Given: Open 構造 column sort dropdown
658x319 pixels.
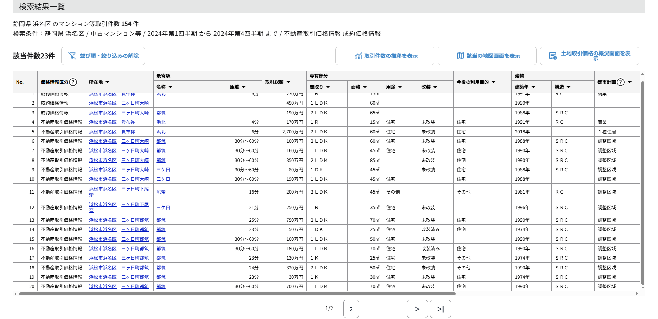Looking at the screenshot, I should (x=569, y=87).
